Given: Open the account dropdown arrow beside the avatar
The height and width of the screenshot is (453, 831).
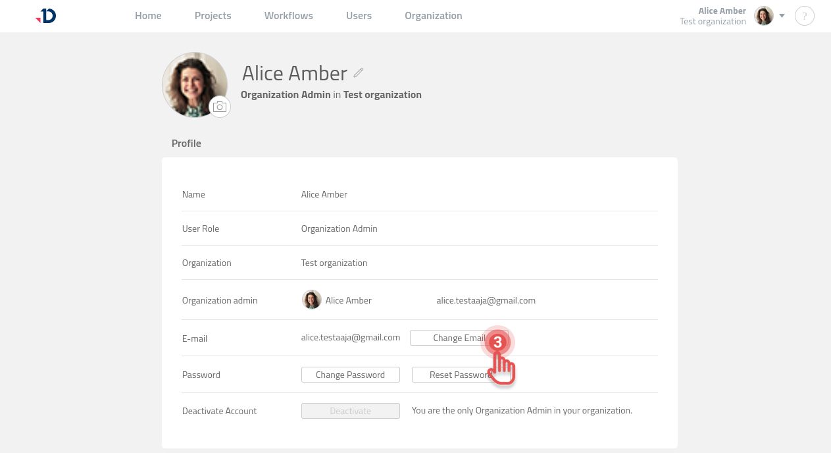Looking at the screenshot, I should click(x=782, y=16).
